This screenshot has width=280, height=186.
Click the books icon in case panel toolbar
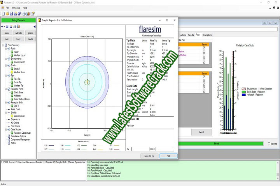click(18, 26)
